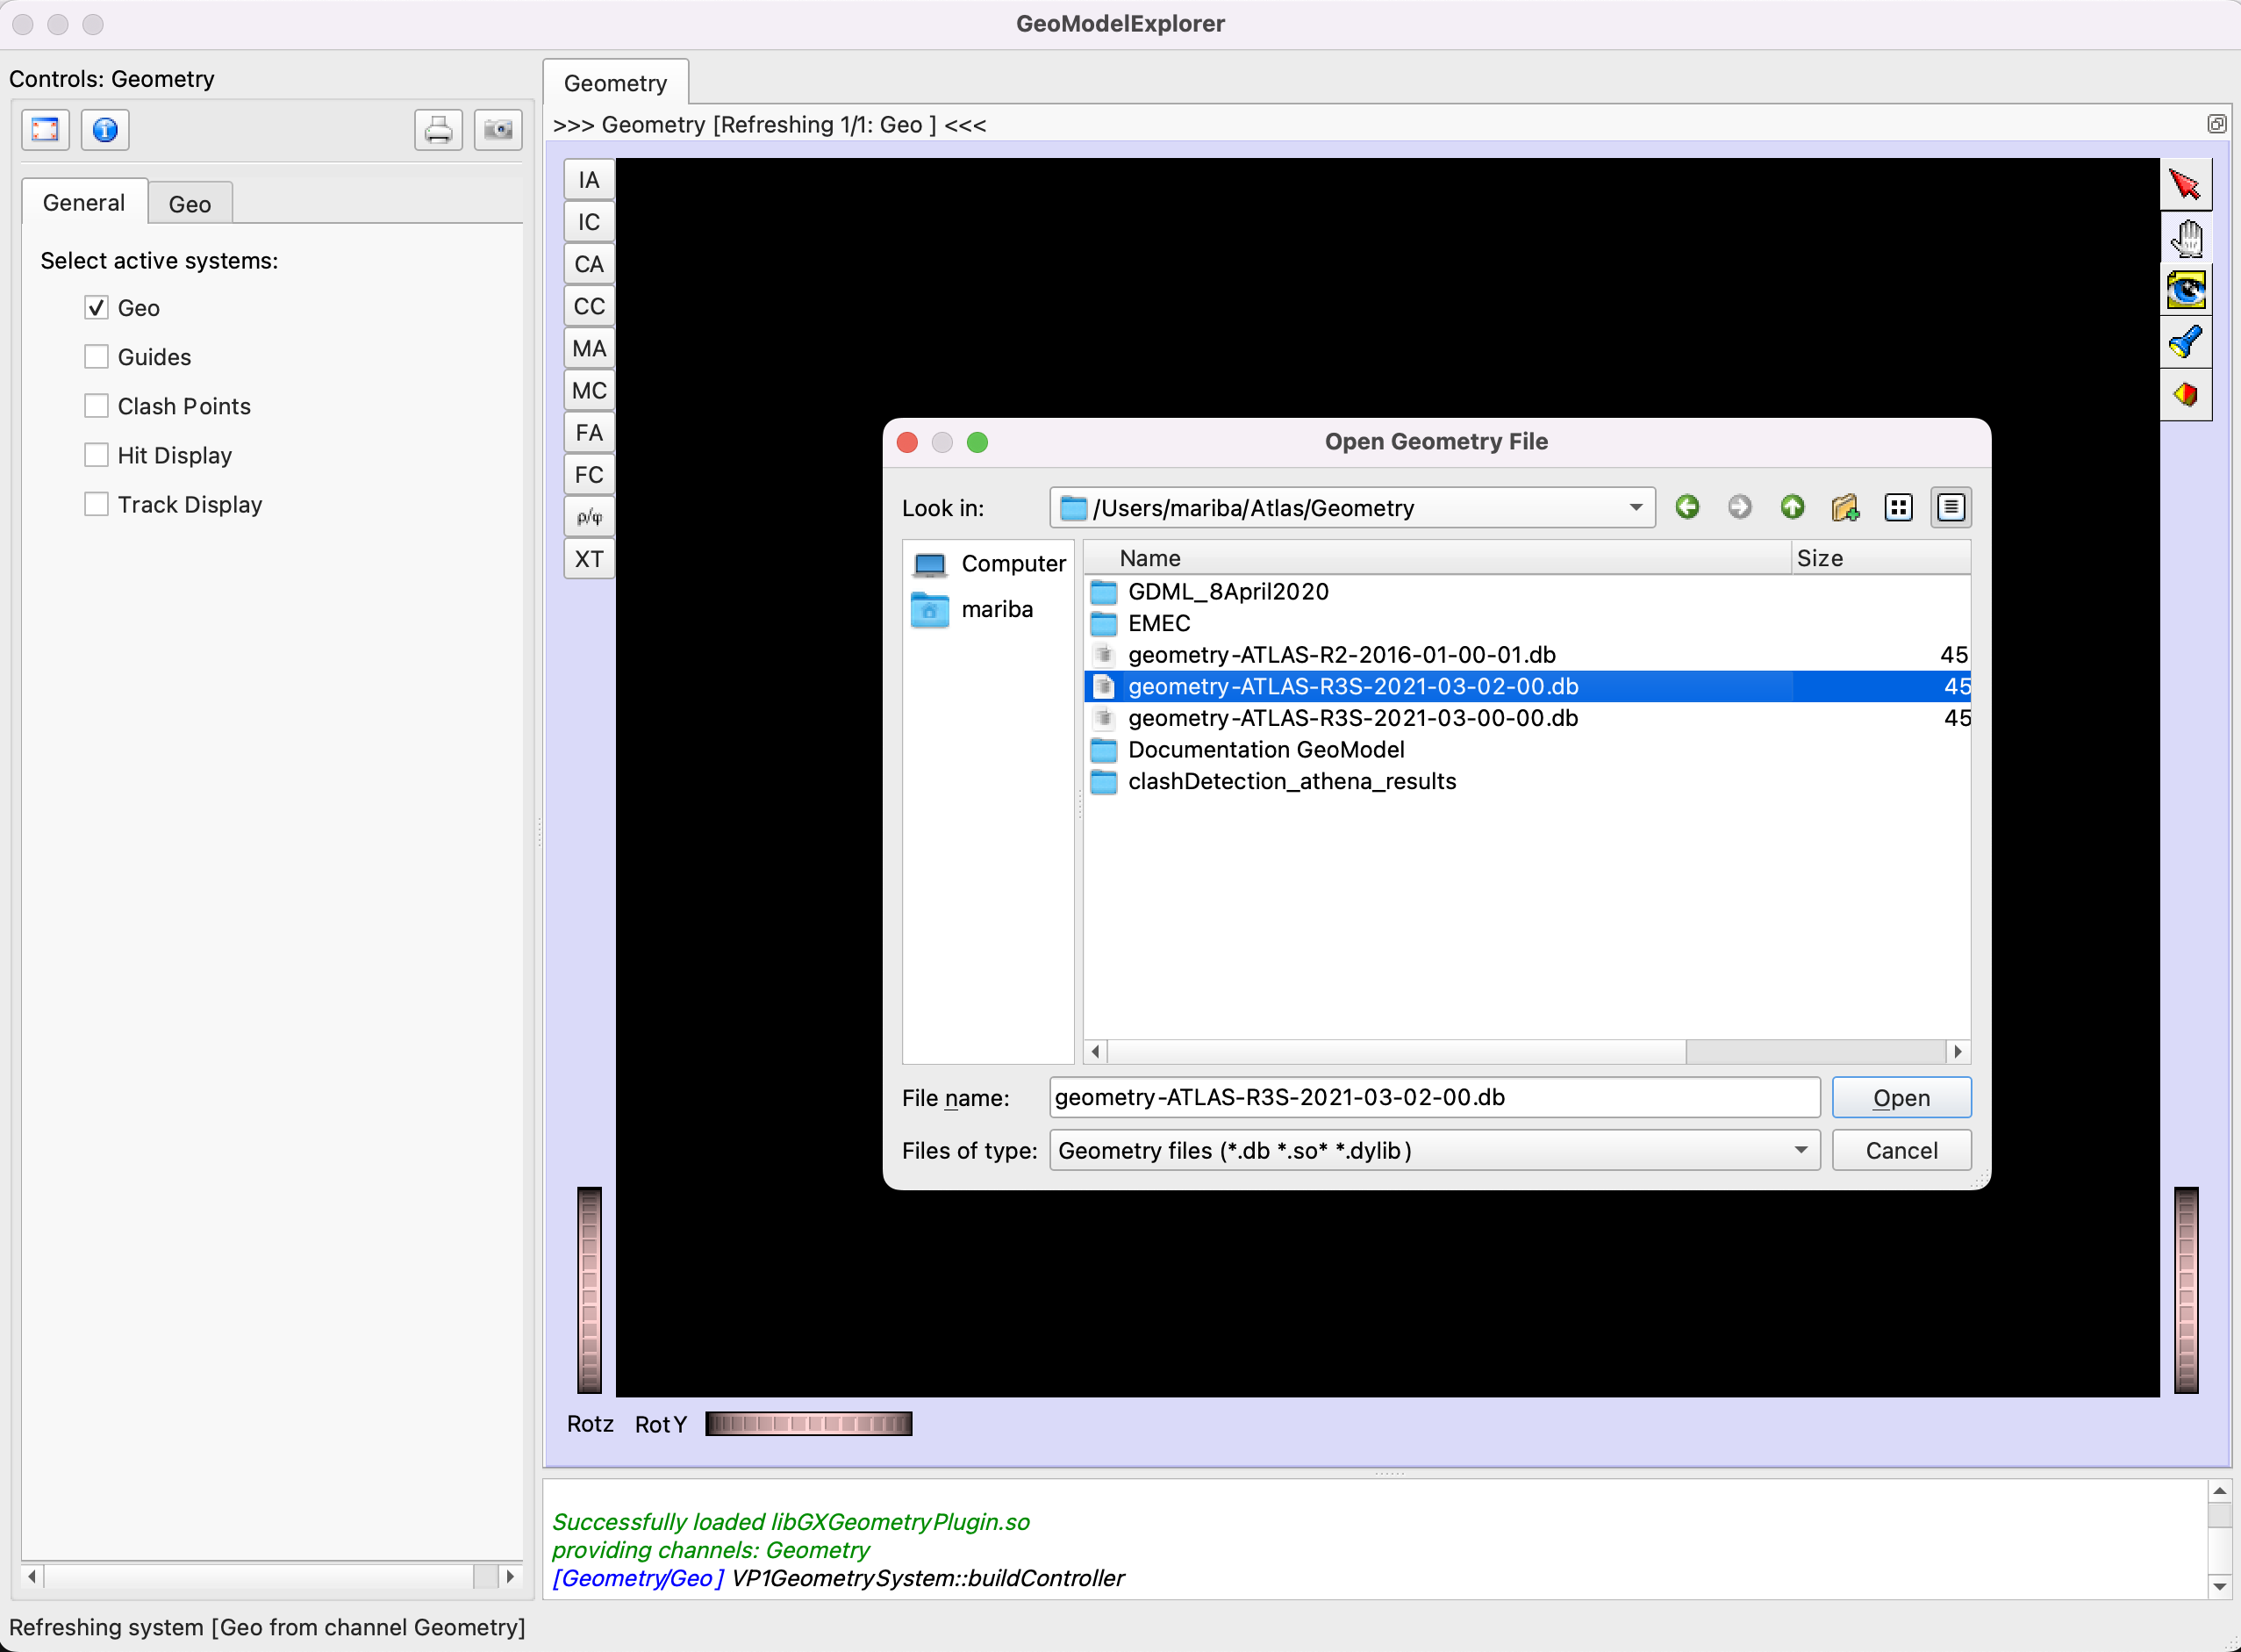Image resolution: width=2241 pixels, height=1652 pixels.
Task: Create a new folder in dialog
Action: pos(1845,507)
